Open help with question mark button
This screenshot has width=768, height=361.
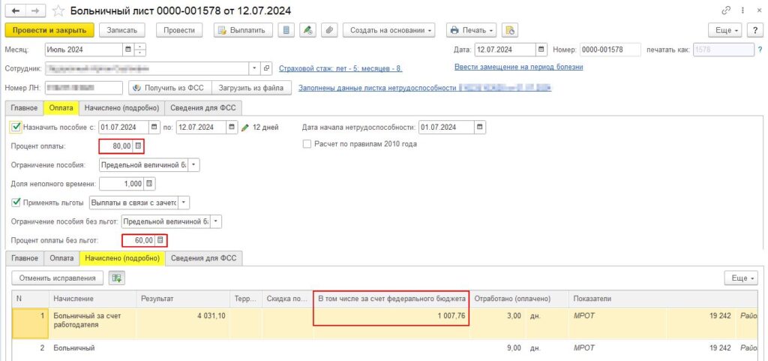coord(754,30)
